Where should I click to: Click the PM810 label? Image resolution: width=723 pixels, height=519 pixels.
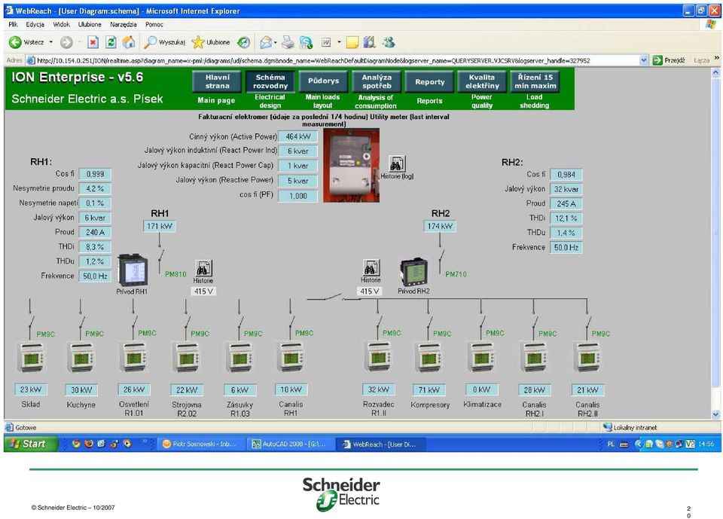[175, 274]
